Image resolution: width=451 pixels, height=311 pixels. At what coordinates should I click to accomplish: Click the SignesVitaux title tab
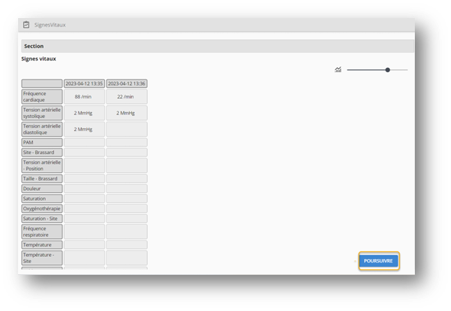pos(50,25)
